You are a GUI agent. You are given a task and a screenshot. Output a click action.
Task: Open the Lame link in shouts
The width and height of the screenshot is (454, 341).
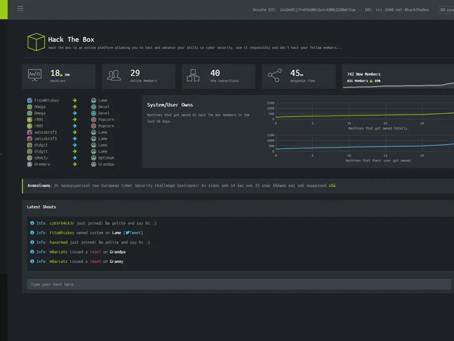(117, 233)
